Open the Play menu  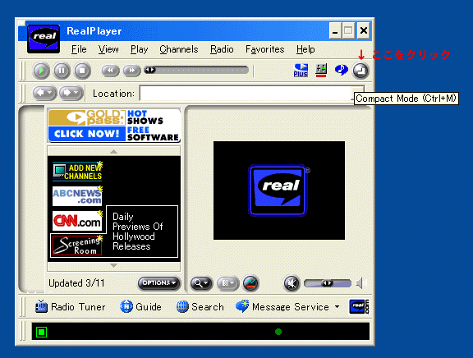click(x=139, y=49)
